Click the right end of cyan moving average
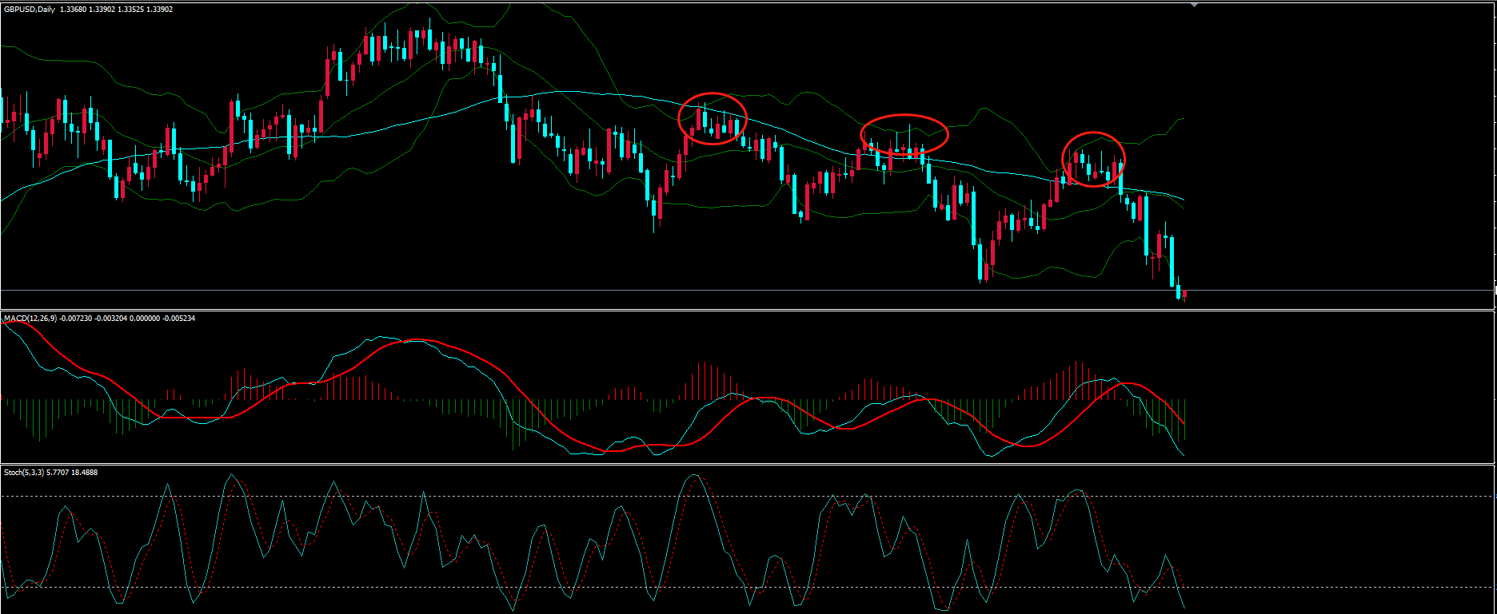 (1182, 199)
